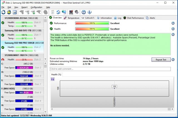Click the globe and computer toolbar icon
The height and width of the screenshot is (118, 178).
click(64, 12)
